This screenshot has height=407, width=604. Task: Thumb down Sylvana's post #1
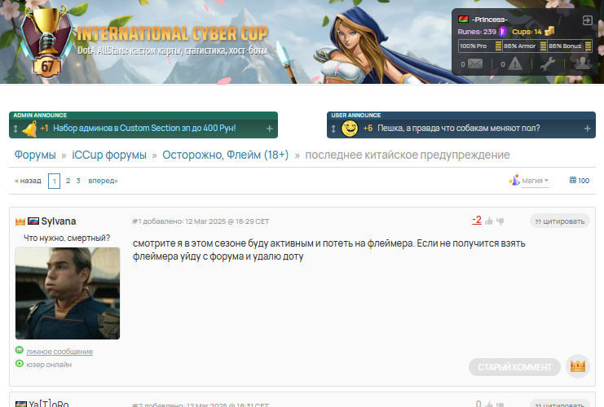[500, 221]
